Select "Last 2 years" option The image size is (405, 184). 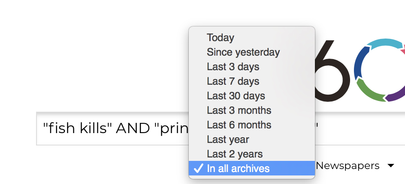coord(235,154)
